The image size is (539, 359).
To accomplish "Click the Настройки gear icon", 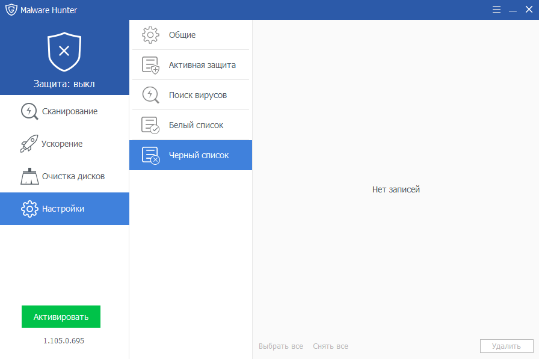I will [x=29, y=209].
